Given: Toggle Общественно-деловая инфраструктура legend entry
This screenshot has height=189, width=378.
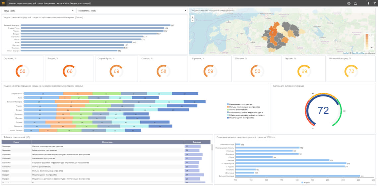Looking at the screenshot, I should (x=246, y=115).
